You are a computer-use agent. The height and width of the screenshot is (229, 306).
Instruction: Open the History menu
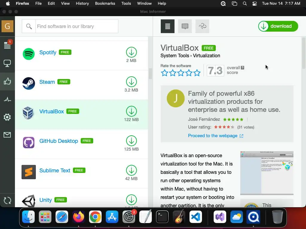(x=82, y=4)
